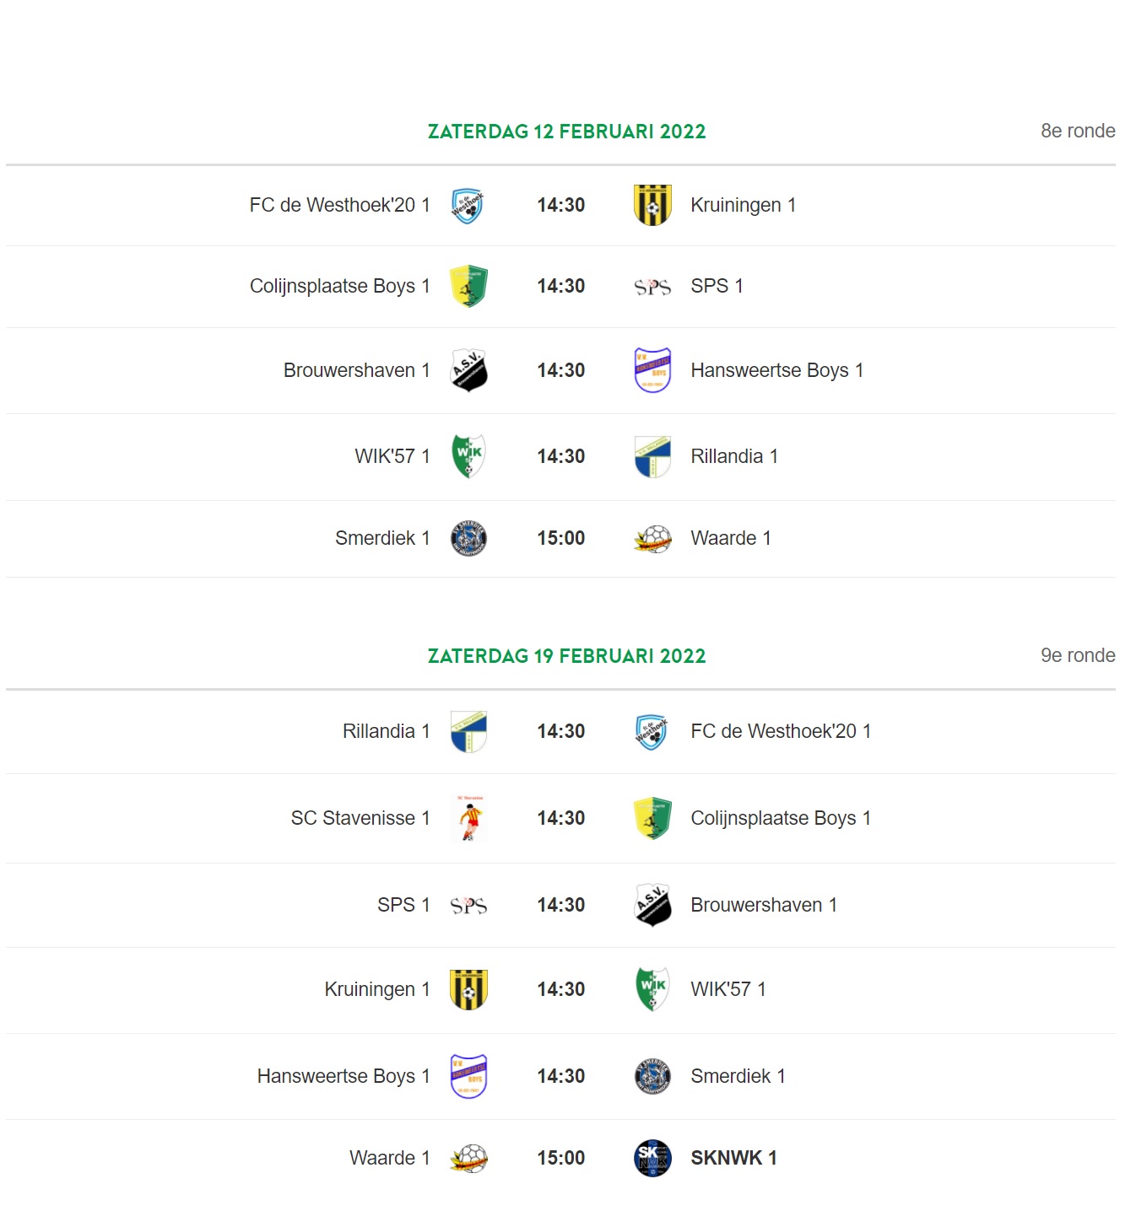Click Zaterdag 19 februari 2022 heading
Viewport: 1136px width, 1211px height.
(x=566, y=656)
